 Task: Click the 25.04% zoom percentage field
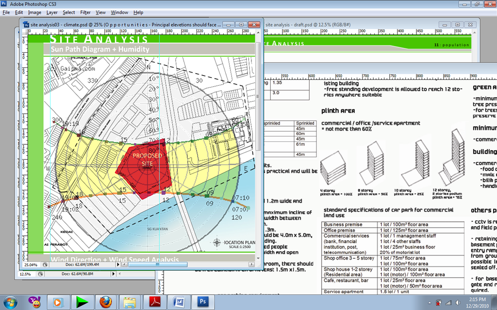(x=31, y=265)
